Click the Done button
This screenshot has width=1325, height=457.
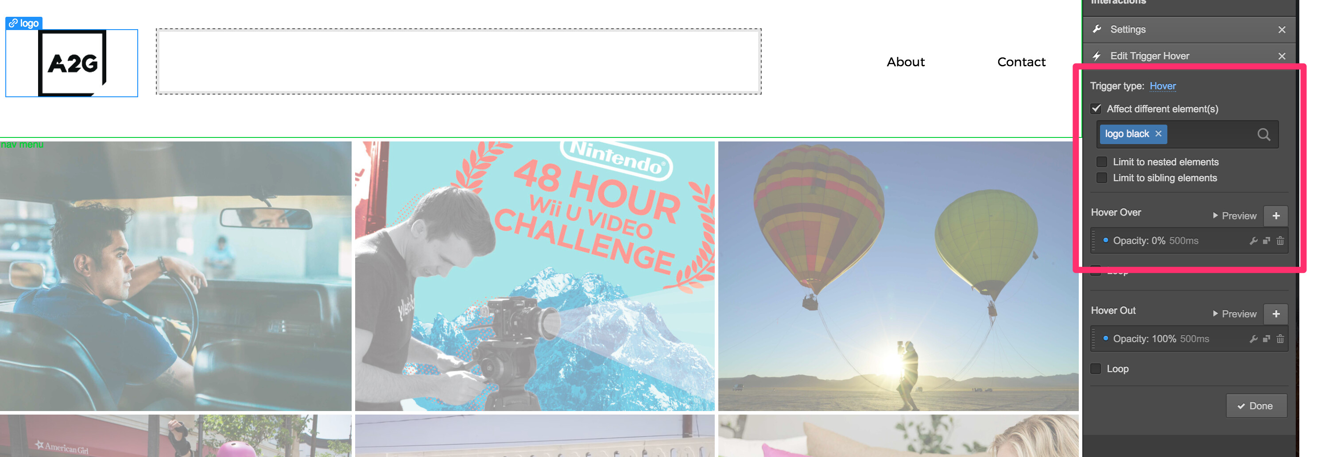pyautogui.click(x=1256, y=406)
